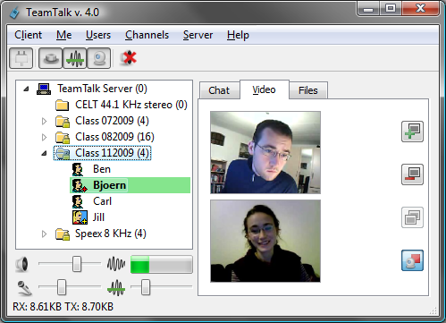Toggle voice activation waveform toolbar button
Screen dimensions: 446x323
point(75,58)
